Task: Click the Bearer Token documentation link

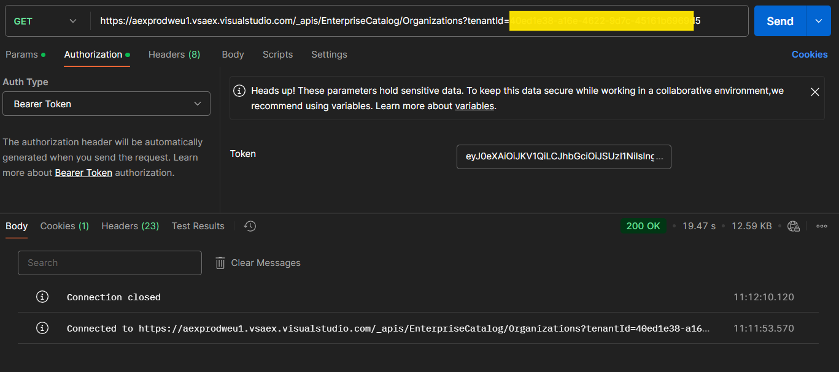Action: click(x=83, y=172)
